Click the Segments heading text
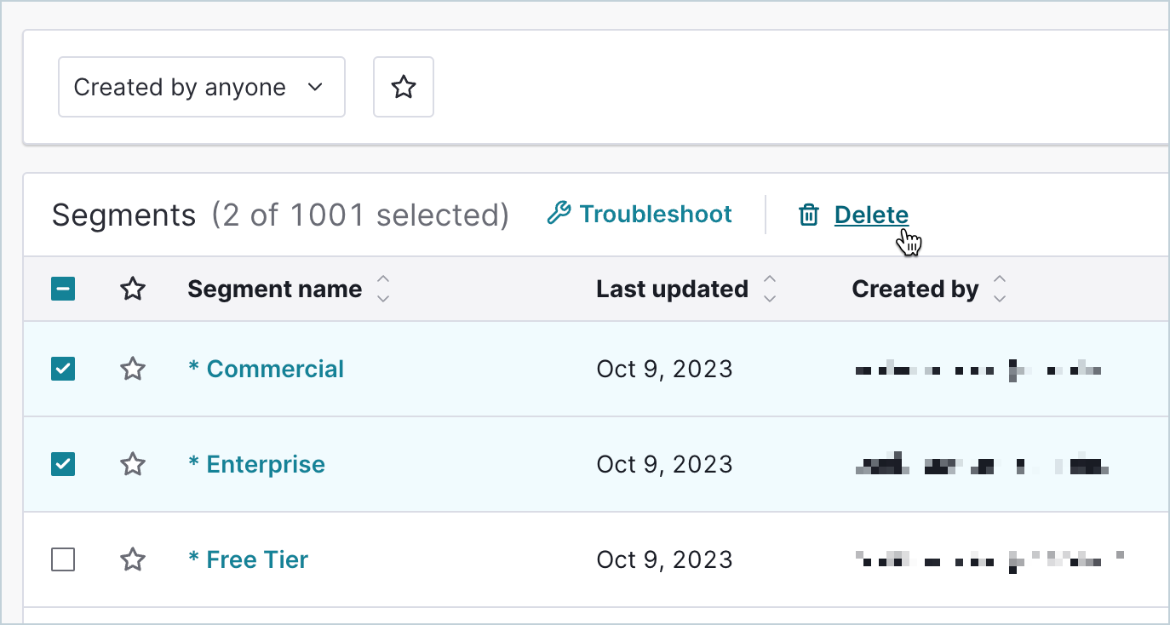Screen dimensions: 1170x625 [x=123, y=215]
